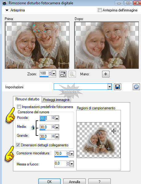Check Impostazioni predefinite fotocamera box
The height and width of the screenshot is (184, 141).
[19, 107]
